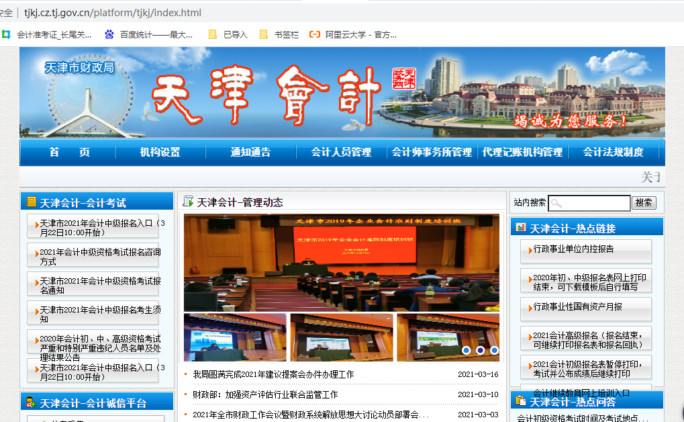Select the 首页 navigation tab
The height and width of the screenshot is (422, 684).
click(69, 153)
